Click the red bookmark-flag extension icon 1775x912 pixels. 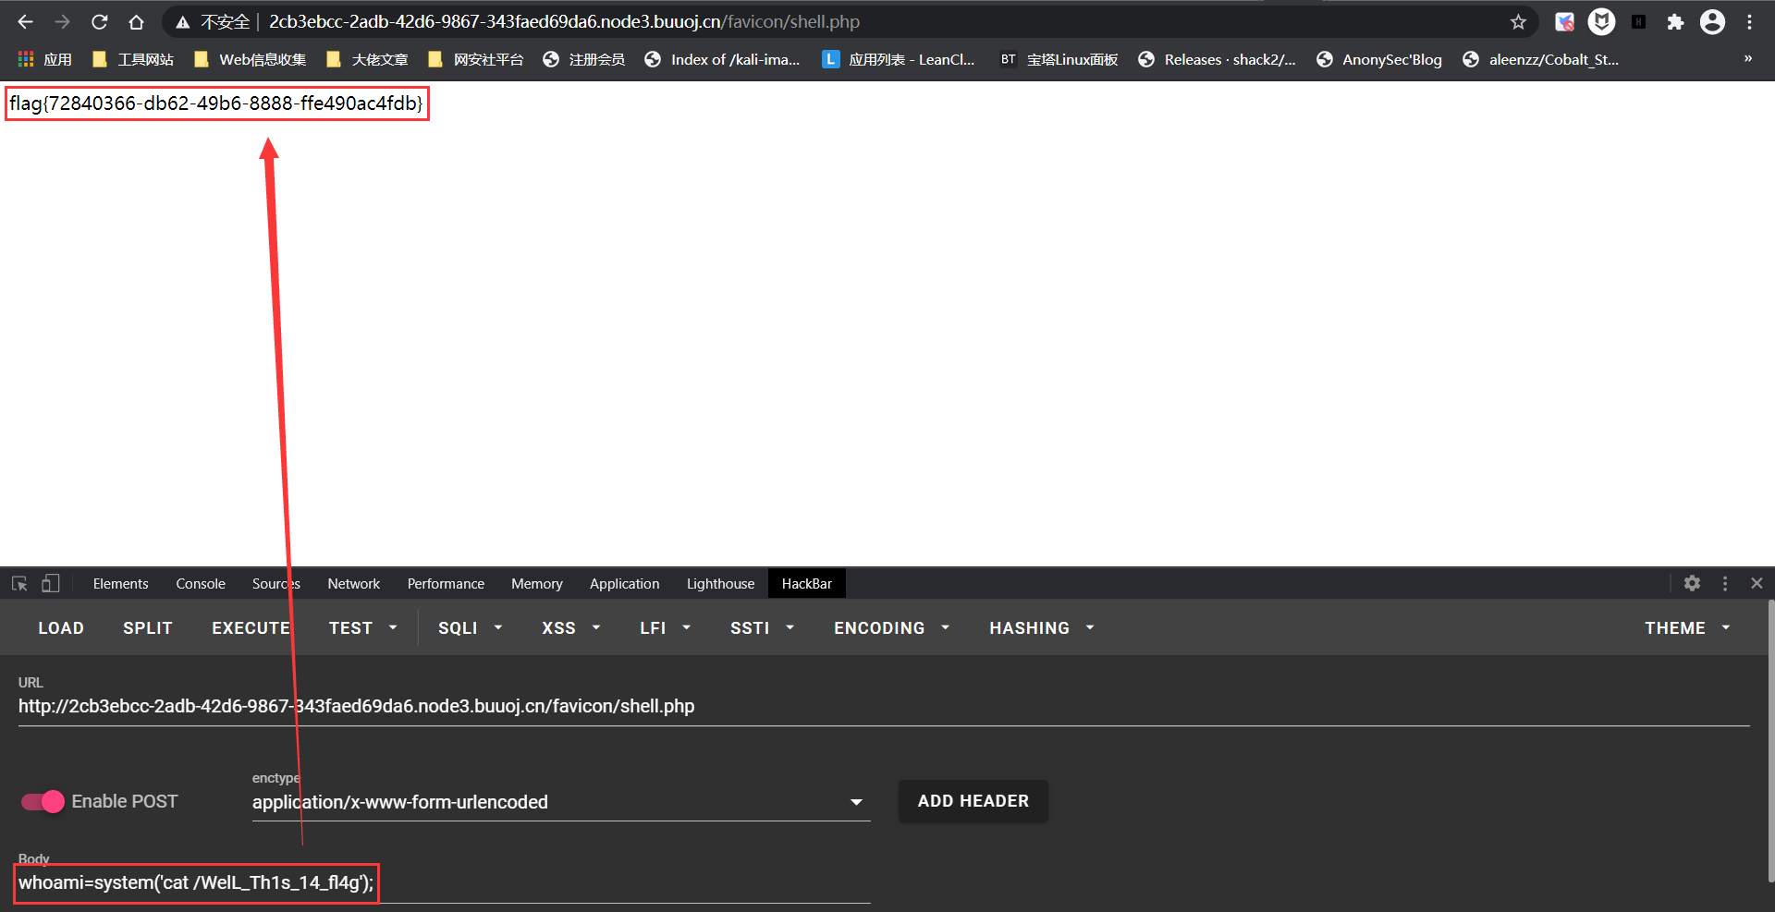pos(1564,22)
